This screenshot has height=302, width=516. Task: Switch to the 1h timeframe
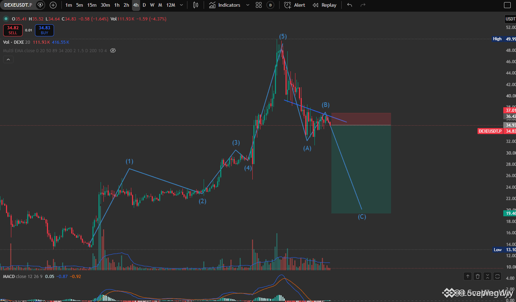(117, 5)
